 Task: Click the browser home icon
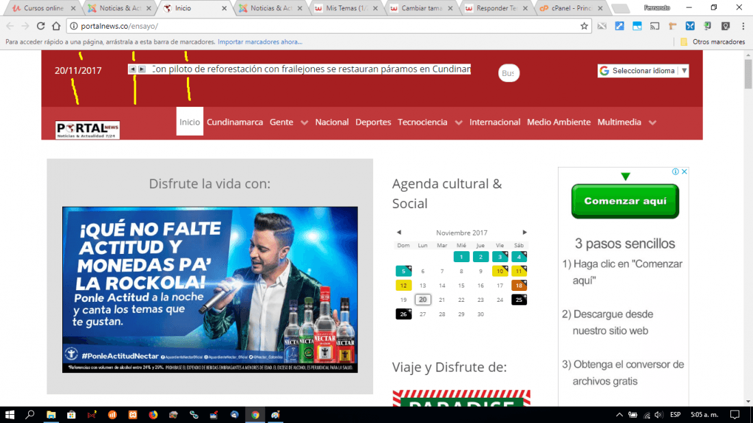56,26
